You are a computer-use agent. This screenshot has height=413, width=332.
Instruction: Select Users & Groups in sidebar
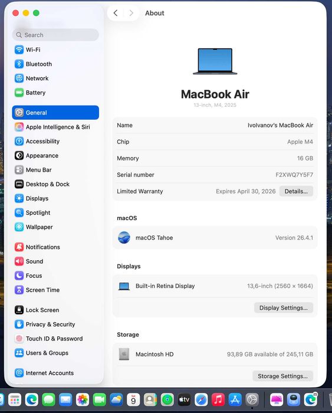pos(55,353)
